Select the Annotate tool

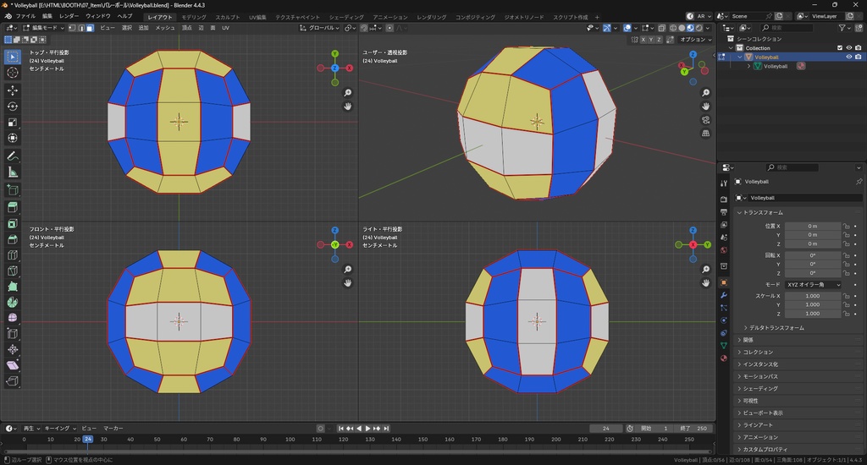(x=13, y=156)
